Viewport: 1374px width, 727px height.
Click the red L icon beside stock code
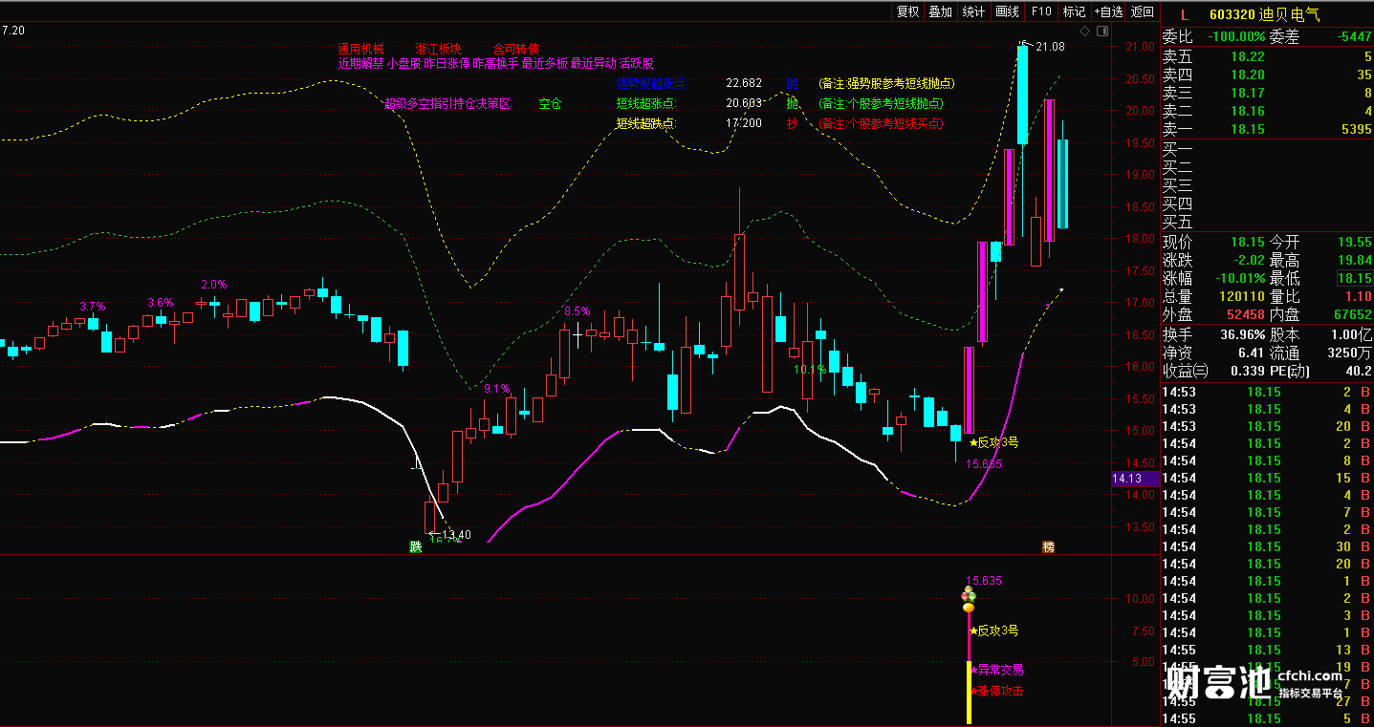[1184, 13]
